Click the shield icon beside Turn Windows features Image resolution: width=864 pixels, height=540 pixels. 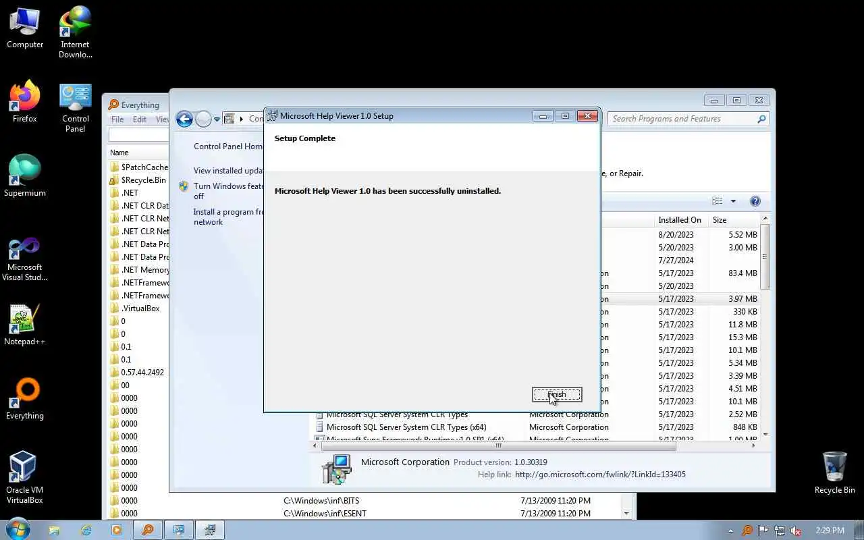[x=184, y=186]
